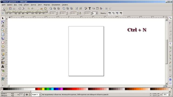The height and width of the screenshot is (97, 173).
Task: Open the Слой menu
Action: [20, 5]
